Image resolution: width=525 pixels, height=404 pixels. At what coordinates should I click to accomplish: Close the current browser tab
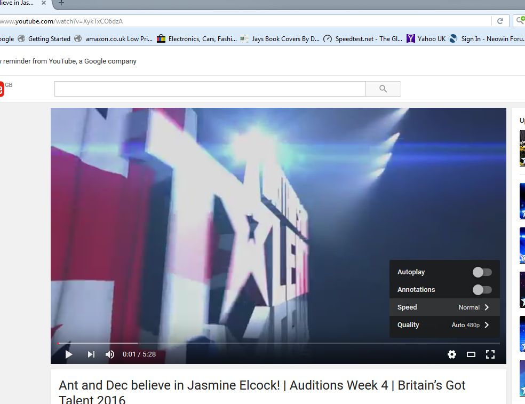point(44,3)
